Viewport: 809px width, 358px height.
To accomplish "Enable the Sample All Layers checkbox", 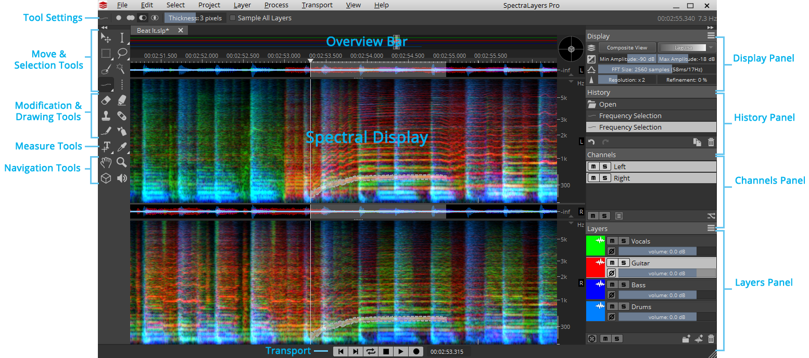I will [232, 17].
